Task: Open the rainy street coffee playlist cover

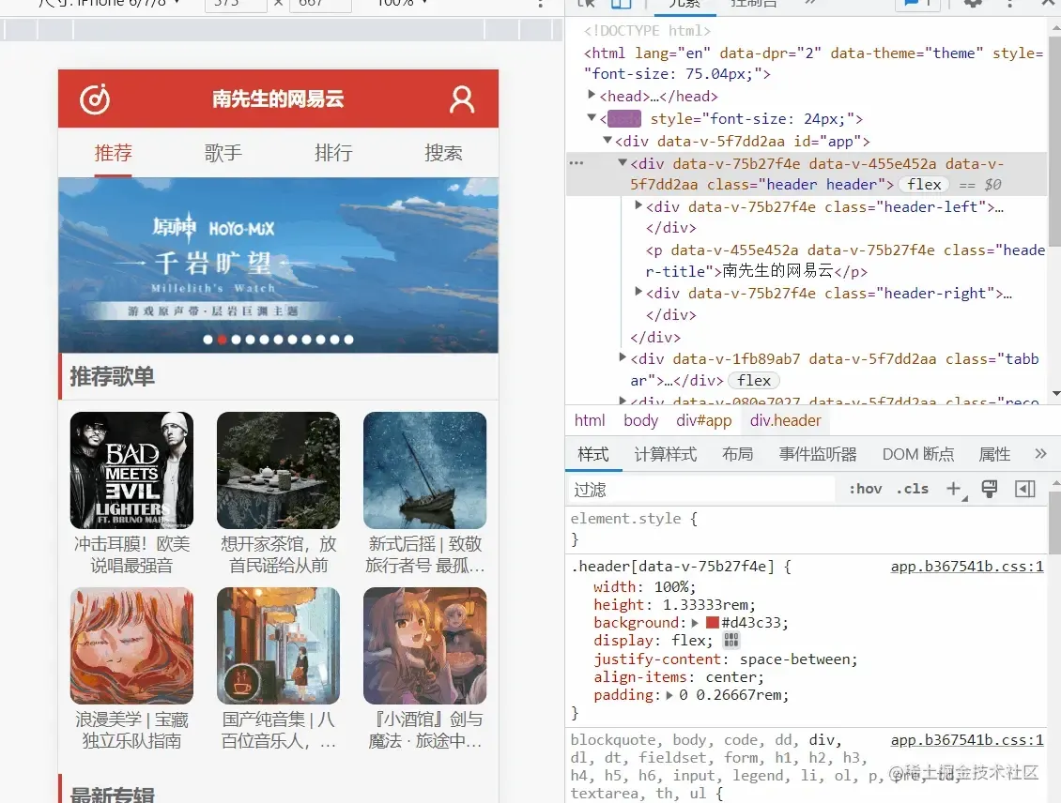Action: 278,645
